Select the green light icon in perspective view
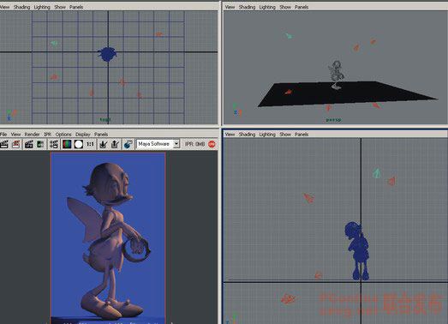 (289, 36)
